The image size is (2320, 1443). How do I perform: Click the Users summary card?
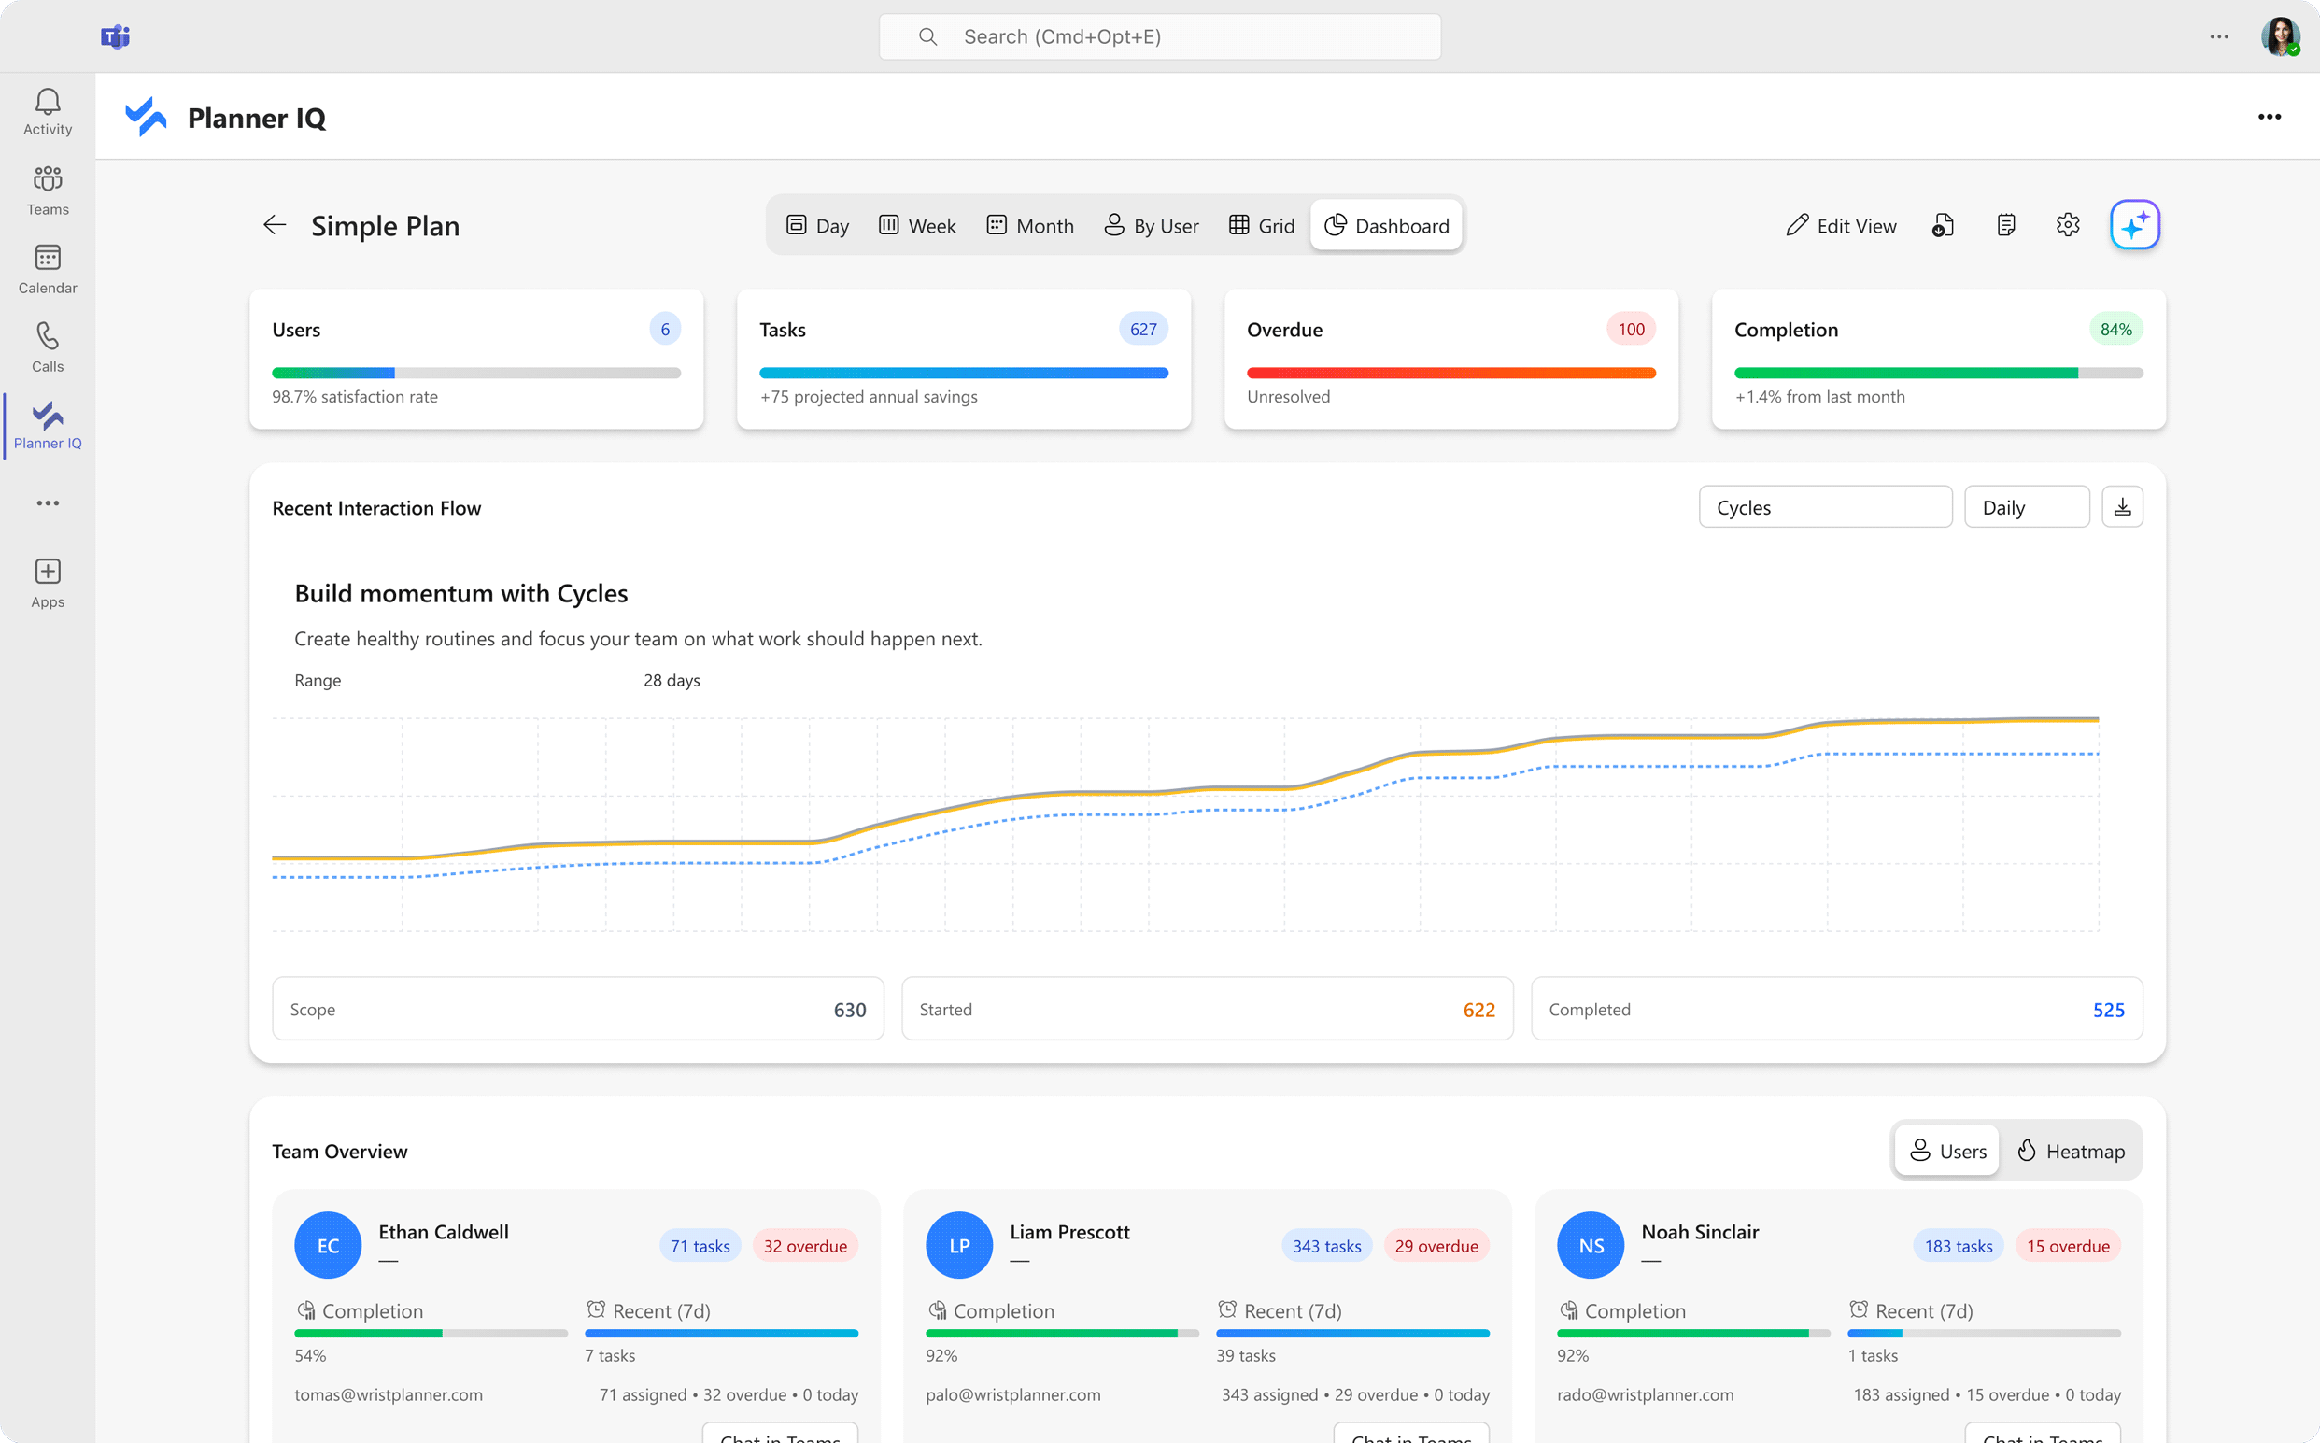click(x=476, y=359)
